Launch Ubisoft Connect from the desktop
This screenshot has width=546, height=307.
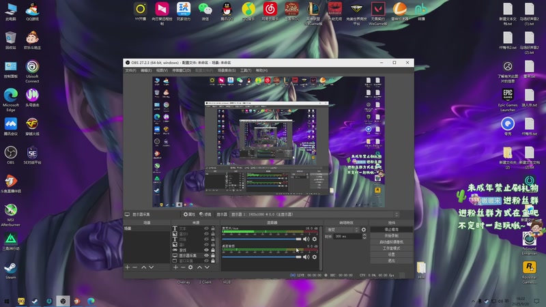[32, 71]
